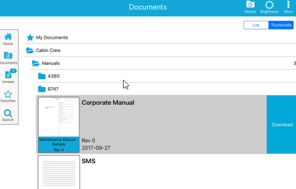This screenshot has height=189, width=296.
Task: Open the More options menu
Action: pyautogui.click(x=288, y=7)
